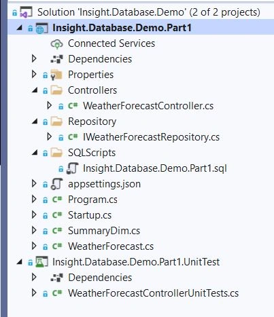The height and width of the screenshot is (317, 274).
Task: Collapse the Controllers folder
Action: (35, 90)
